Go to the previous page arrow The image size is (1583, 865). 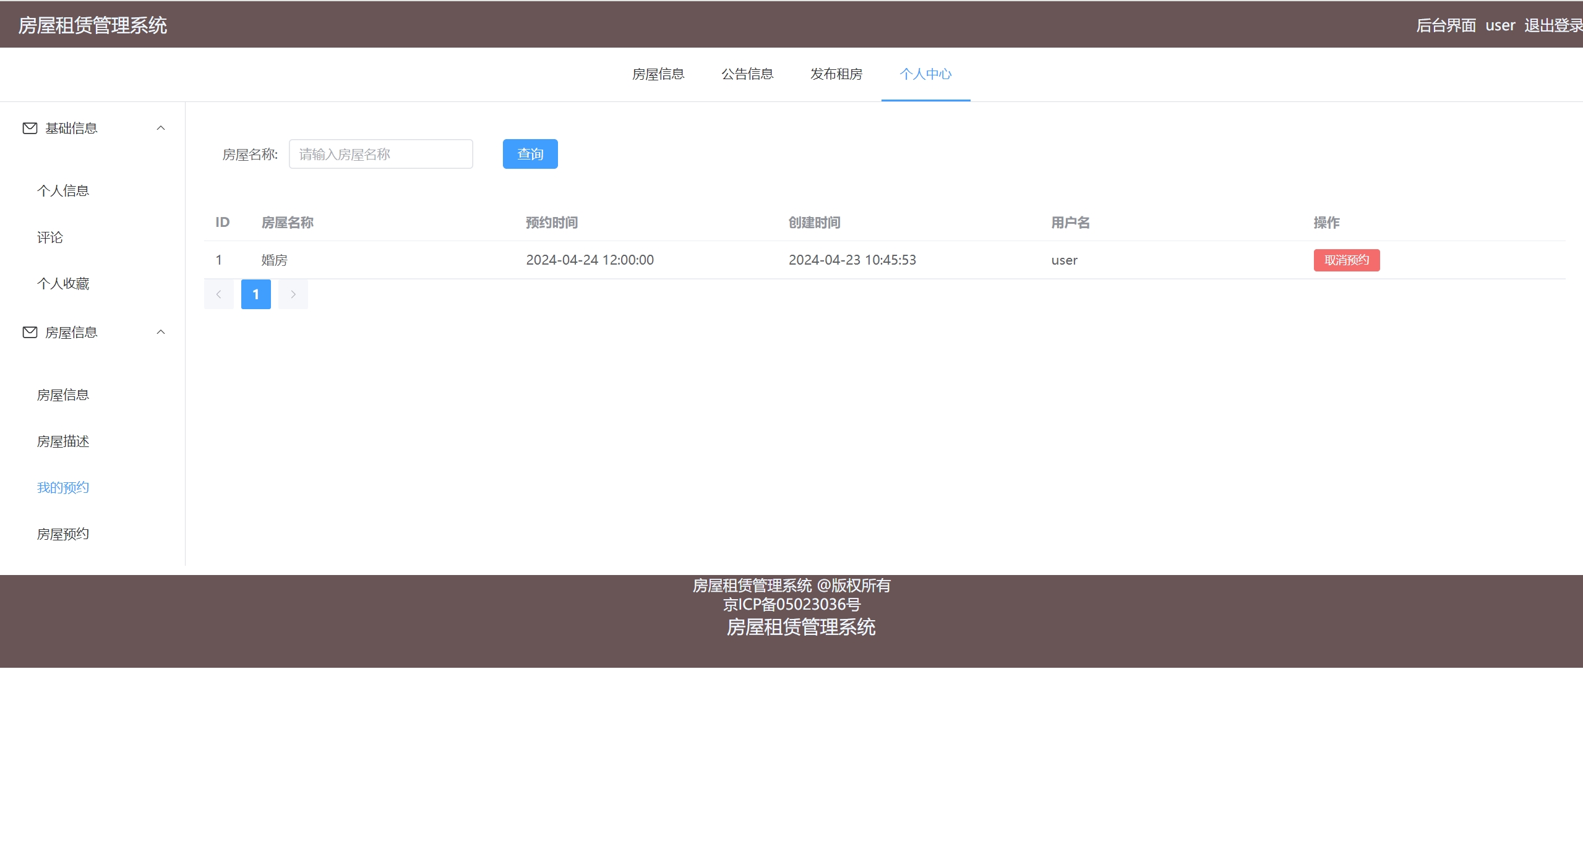[218, 294]
